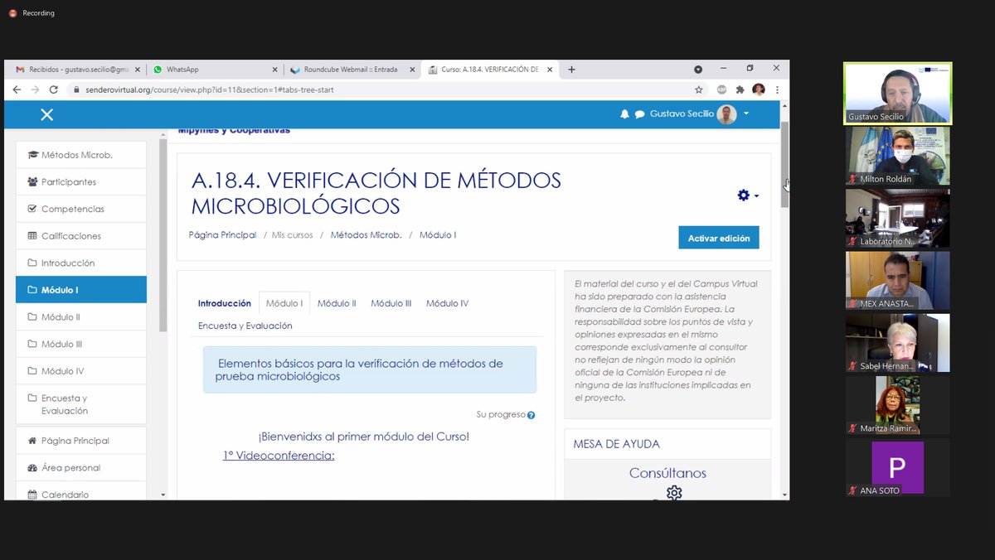Open Módulo IV in sidebar
This screenshot has height=560, width=995.
click(81, 371)
